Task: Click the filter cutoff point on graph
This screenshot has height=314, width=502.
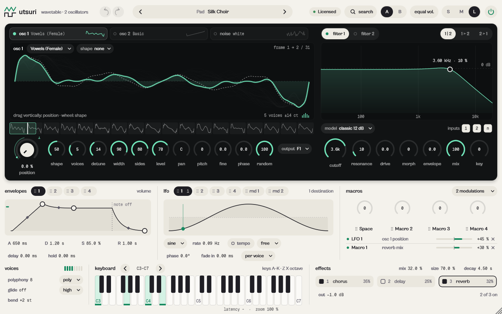Action: coord(450,69)
